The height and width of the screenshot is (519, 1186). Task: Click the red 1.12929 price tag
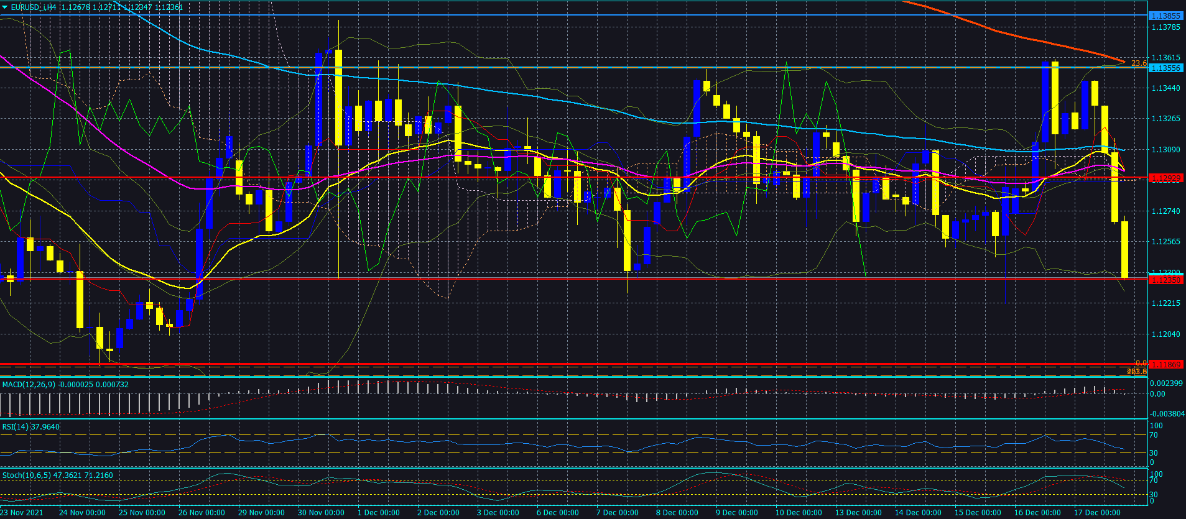[1165, 178]
